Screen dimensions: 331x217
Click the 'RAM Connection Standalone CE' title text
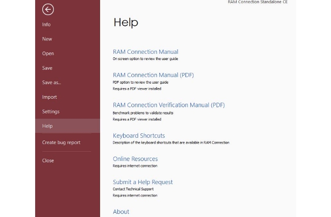(x=258, y=2)
